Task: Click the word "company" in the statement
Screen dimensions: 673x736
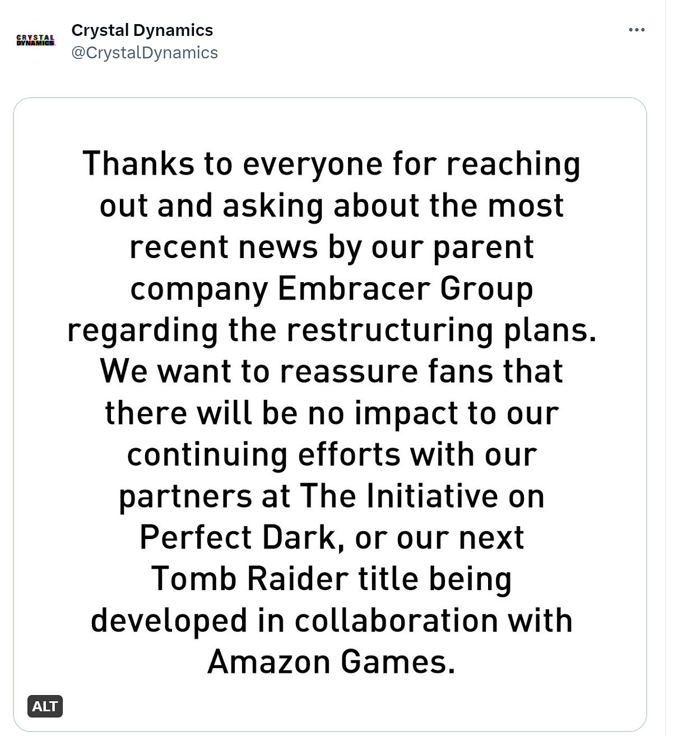Action: coord(199,289)
